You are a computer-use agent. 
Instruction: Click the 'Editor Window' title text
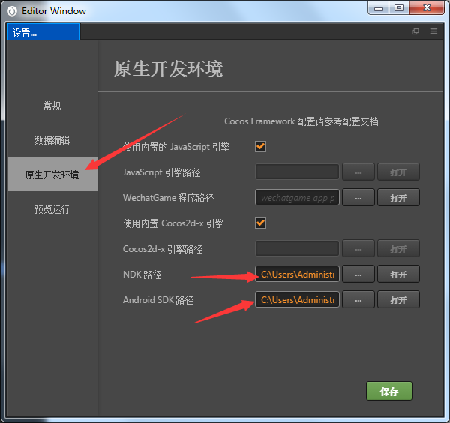click(54, 11)
